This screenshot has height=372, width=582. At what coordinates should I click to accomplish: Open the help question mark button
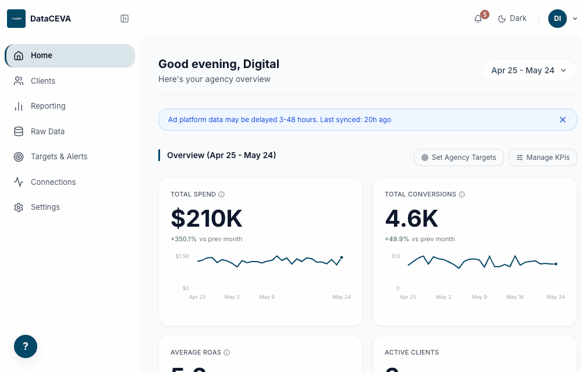[26, 346]
